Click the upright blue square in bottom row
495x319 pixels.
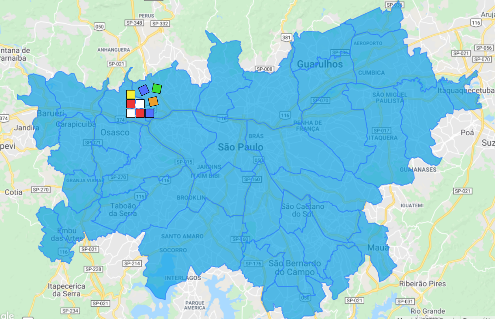(x=150, y=113)
